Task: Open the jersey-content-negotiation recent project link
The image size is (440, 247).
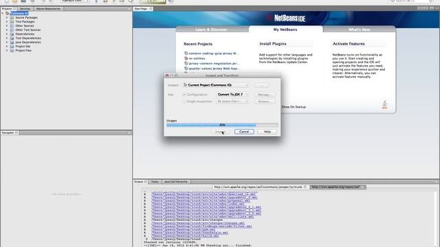Action: [214, 63]
